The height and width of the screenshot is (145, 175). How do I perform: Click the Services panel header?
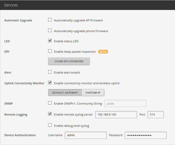(x=87, y=5)
